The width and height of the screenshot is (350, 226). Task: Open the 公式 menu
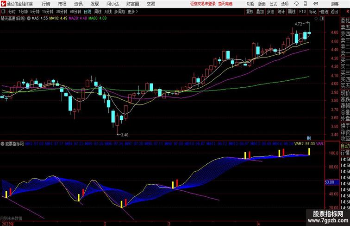[273, 4]
